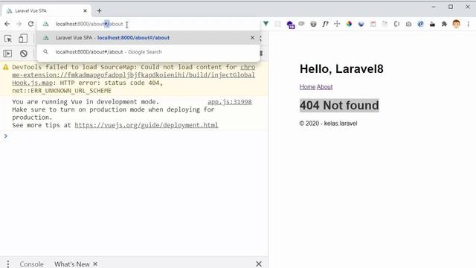Open the Extensions puzzle piece menu
Screen dimensions: 476x268
(444, 24)
